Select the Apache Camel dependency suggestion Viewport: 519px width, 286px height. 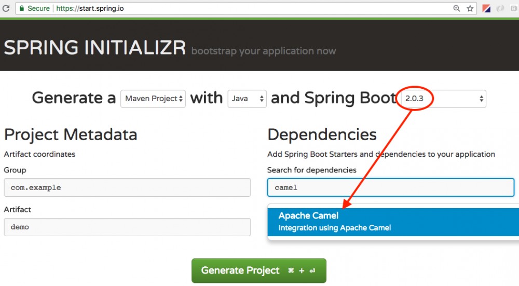pos(393,222)
